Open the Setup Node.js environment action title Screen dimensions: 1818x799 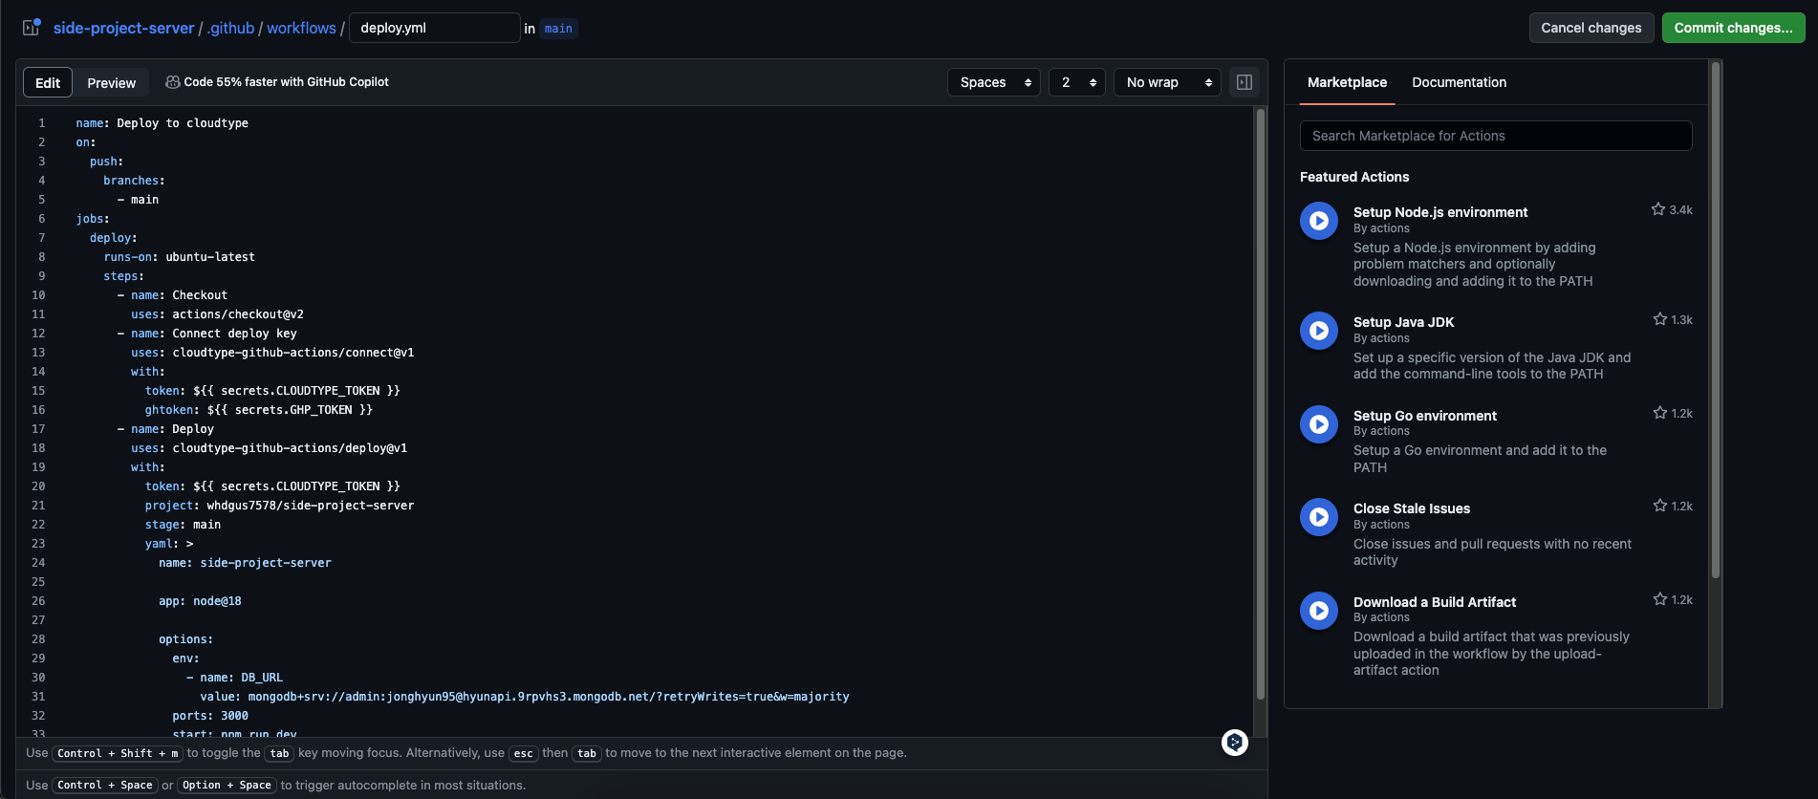[1440, 212]
